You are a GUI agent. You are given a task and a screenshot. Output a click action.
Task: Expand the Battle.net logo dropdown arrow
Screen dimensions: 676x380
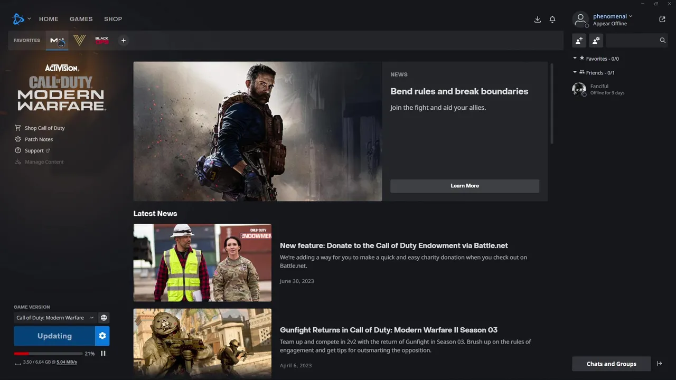29,18
